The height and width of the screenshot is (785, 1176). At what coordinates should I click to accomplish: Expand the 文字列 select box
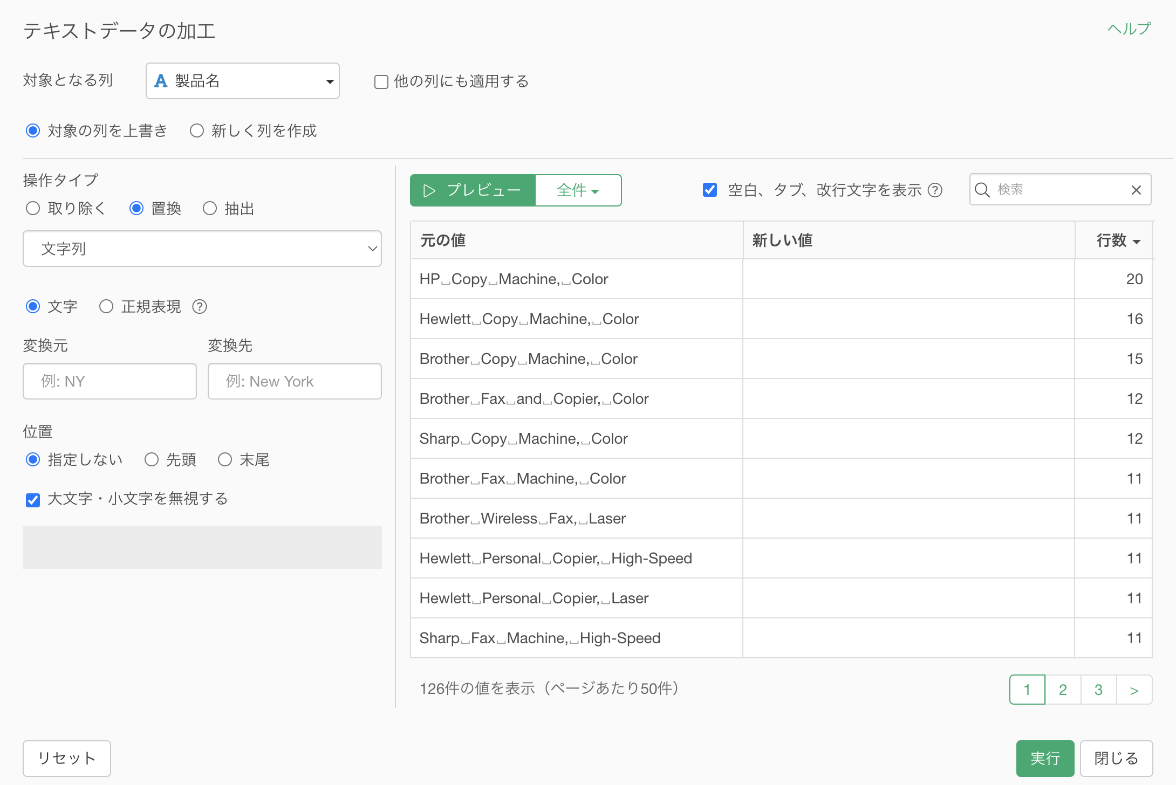(x=202, y=249)
